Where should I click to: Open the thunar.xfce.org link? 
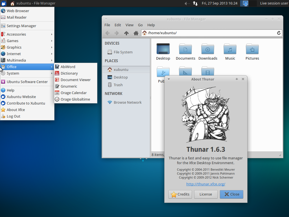pyautogui.click(x=205, y=184)
